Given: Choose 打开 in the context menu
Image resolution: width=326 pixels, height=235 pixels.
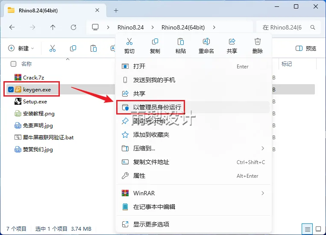Looking at the screenshot, I should click(194, 66).
